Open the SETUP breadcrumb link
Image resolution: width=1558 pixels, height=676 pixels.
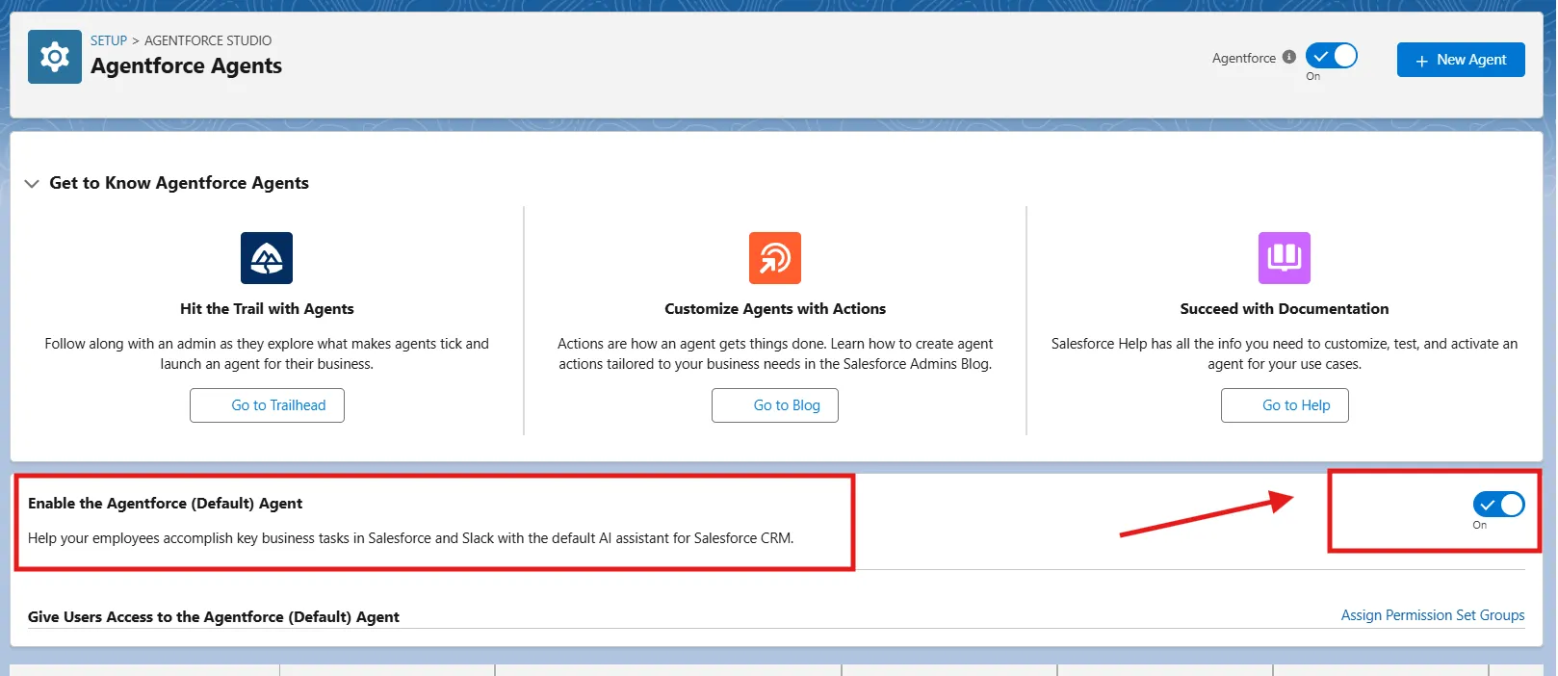[x=109, y=40]
